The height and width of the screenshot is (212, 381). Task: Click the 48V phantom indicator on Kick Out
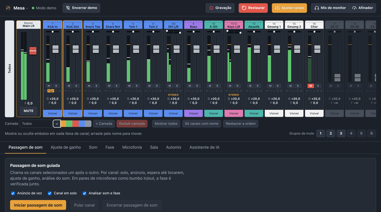pos(66,91)
